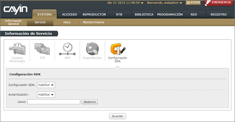
Task: Open the Configuración SDK Habilitar dropdown
Action: [x=46, y=85]
